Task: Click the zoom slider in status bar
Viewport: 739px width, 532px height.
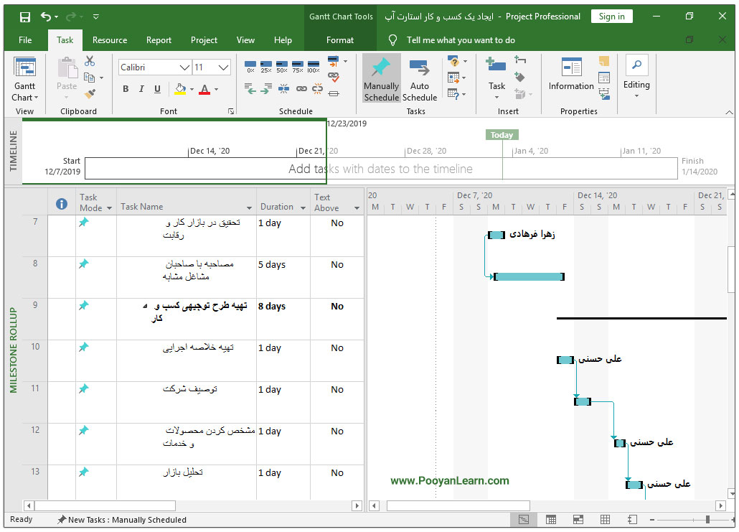Action: 707,520
